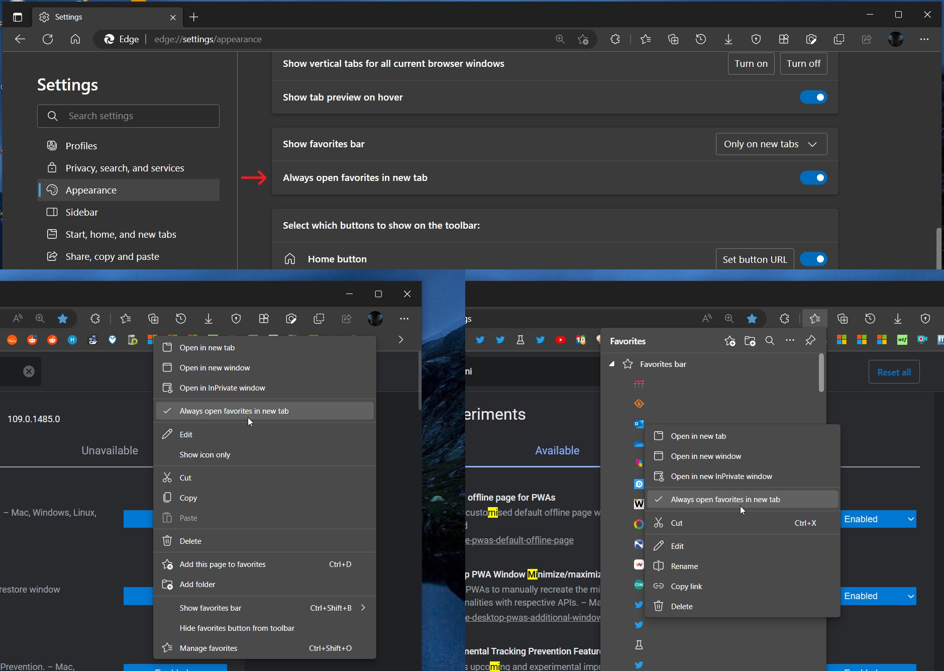Choose Copy link in Favorites pane menu
The height and width of the screenshot is (671, 944).
pyautogui.click(x=743, y=587)
